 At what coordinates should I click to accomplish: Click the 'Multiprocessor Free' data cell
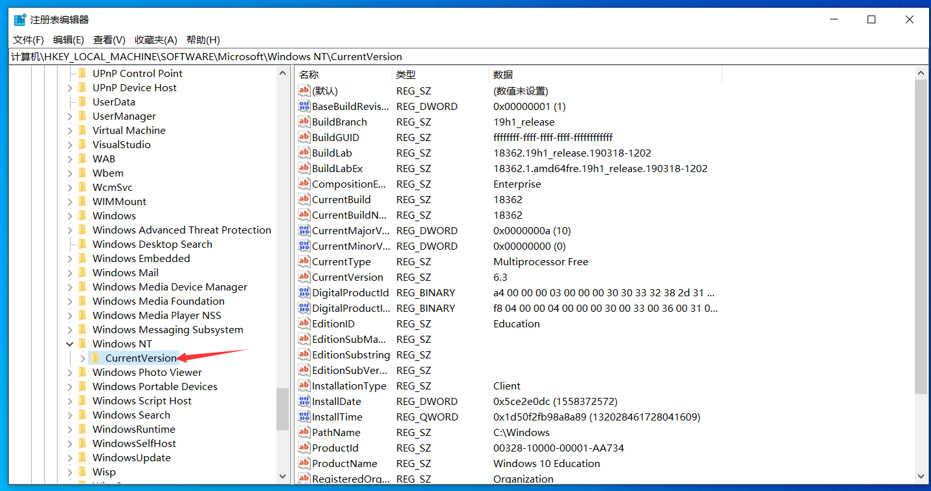tap(541, 261)
